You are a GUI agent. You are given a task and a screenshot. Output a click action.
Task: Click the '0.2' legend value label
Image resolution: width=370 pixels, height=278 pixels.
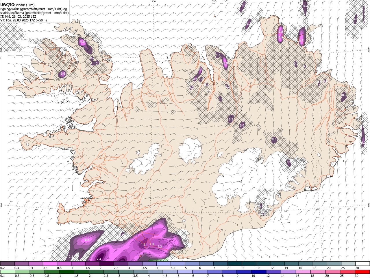2,268
